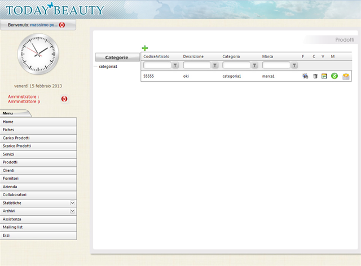Focus the CodiceArticolo filter field

157,65
